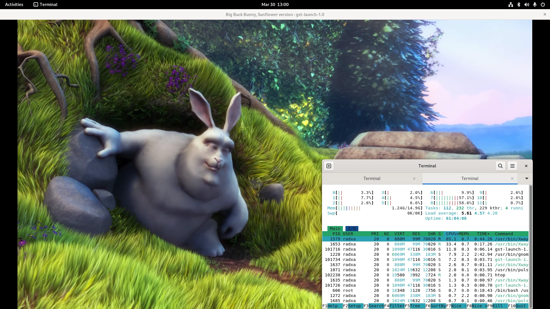Expand the terminal tab list dropdown arrow

pyautogui.click(x=527, y=179)
